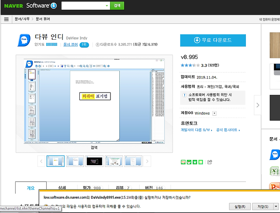This screenshot has width=280, height=213.
Task: Share to Naver blog icon
Action: pyautogui.click(x=183, y=162)
